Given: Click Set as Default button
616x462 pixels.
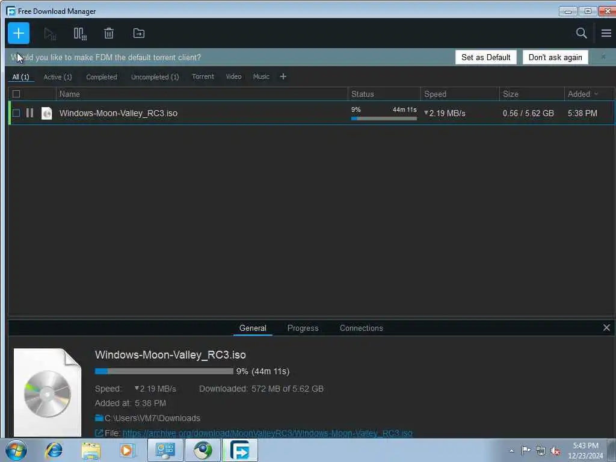Looking at the screenshot, I should tap(485, 57).
